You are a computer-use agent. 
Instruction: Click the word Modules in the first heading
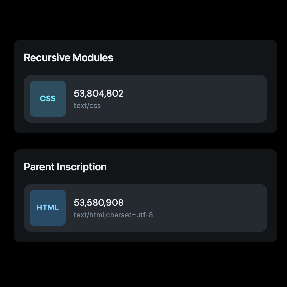[93, 58]
